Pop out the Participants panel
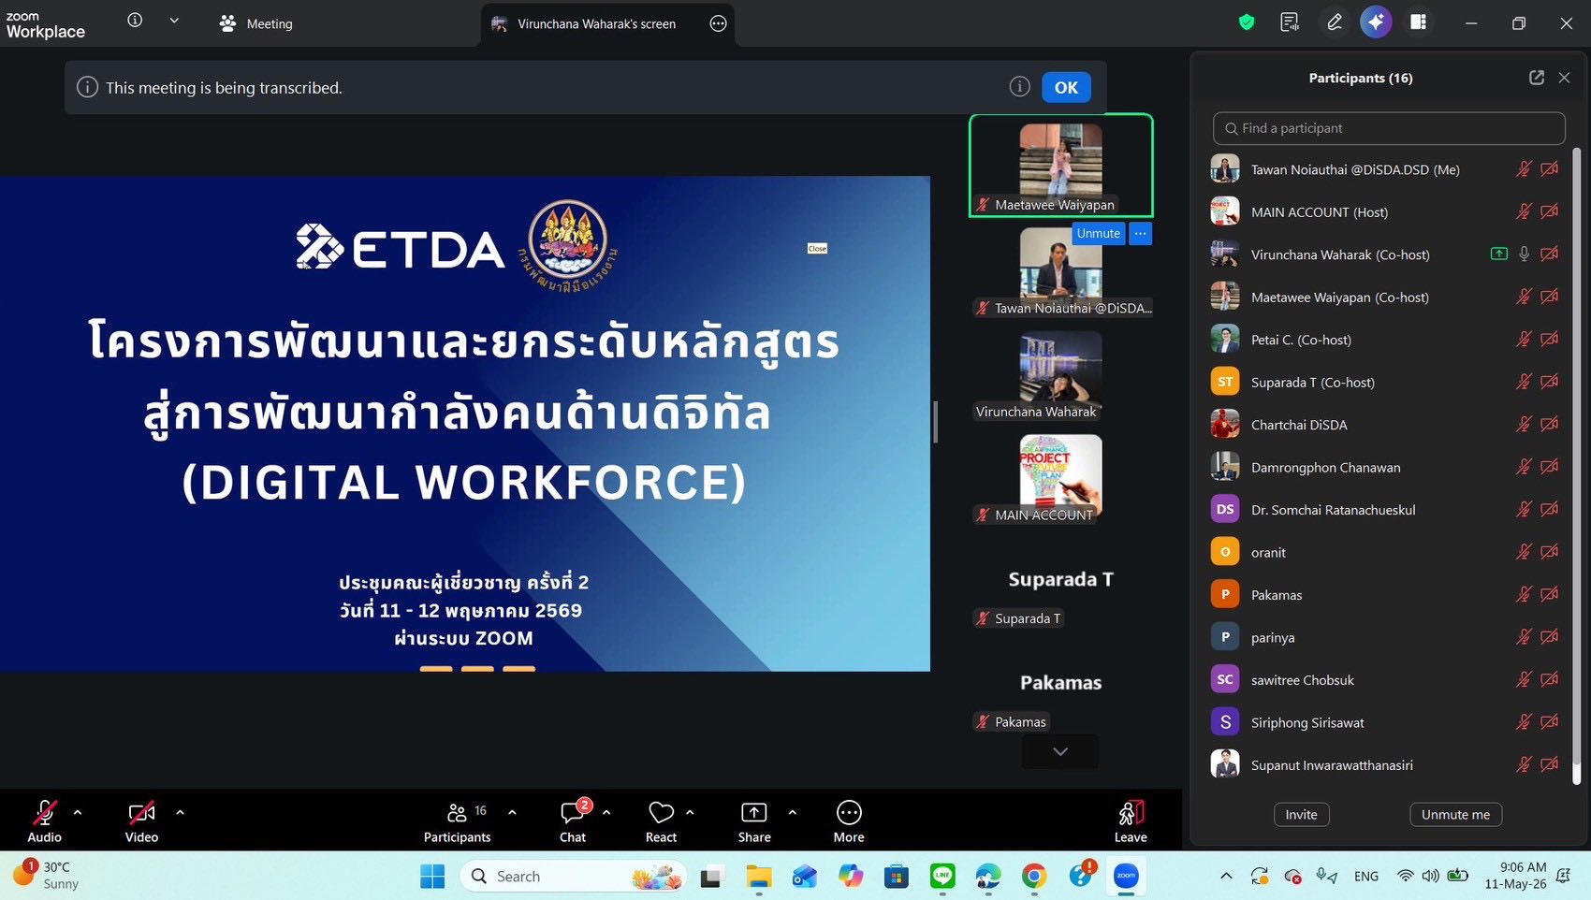This screenshot has height=900, width=1591. tap(1537, 78)
